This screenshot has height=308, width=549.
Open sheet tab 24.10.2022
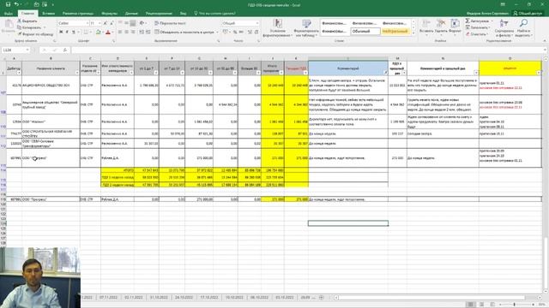[x=184, y=298]
